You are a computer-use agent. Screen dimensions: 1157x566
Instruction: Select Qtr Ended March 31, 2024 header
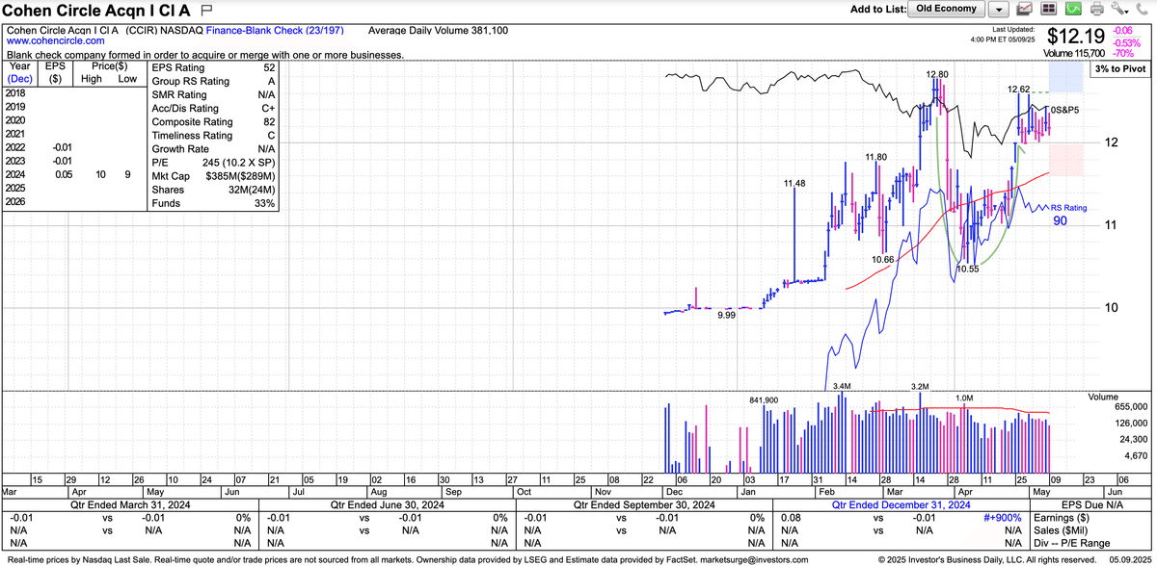tap(131, 504)
